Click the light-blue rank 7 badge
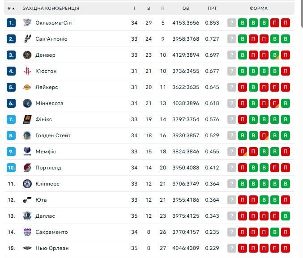This screenshot has height=258, width=303. click(11, 119)
